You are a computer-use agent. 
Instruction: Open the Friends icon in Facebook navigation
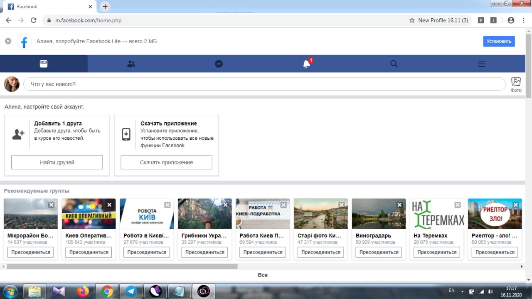coord(131,64)
